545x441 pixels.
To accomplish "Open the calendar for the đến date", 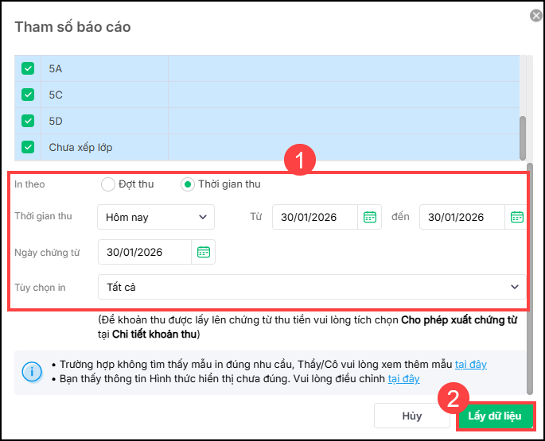I will (516, 217).
